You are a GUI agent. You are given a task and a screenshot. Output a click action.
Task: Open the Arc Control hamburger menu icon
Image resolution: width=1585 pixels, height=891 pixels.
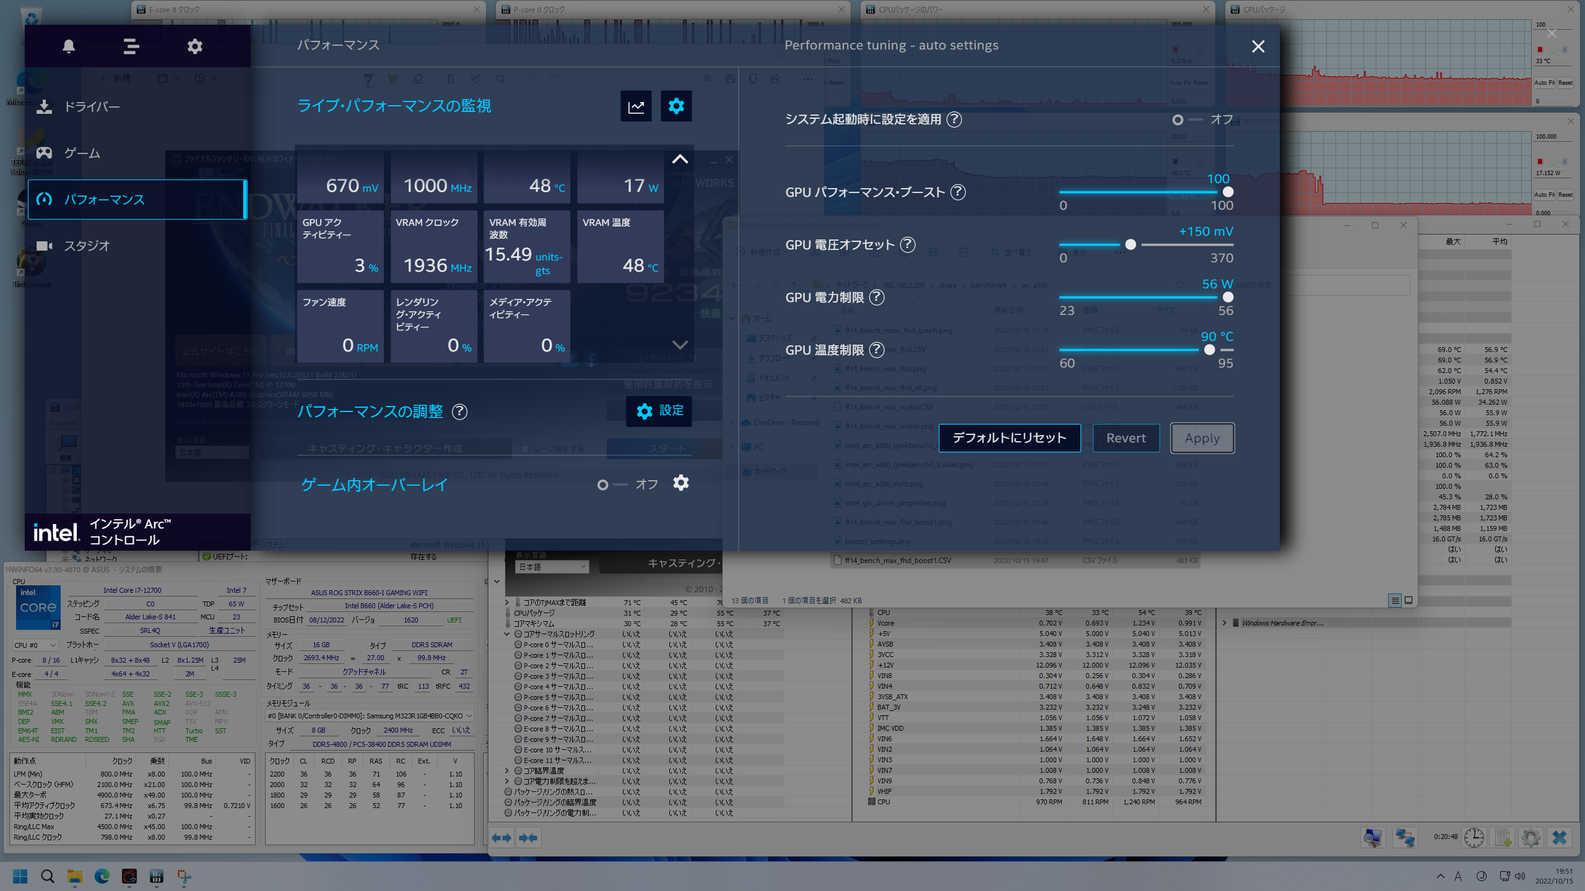pos(131,46)
